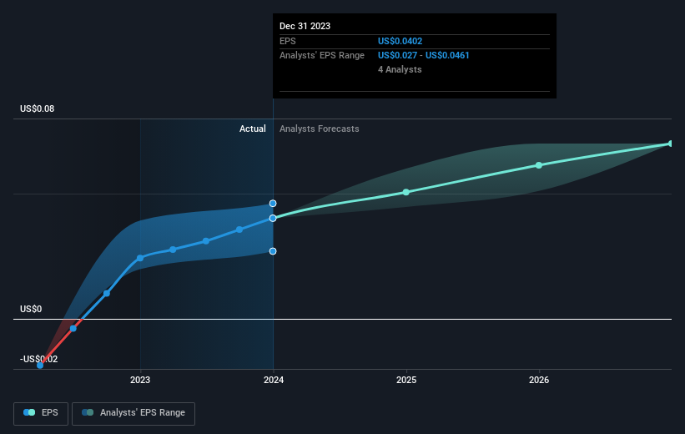Viewport: 685px width, 434px height.
Task: Click the 'Analysts Forecasts' section label
Action: point(320,129)
